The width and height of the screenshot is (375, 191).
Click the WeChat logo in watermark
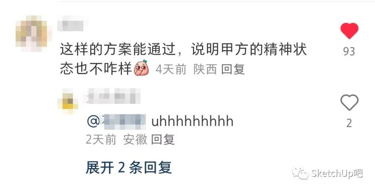pyautogui.click(x=300, y=173)
